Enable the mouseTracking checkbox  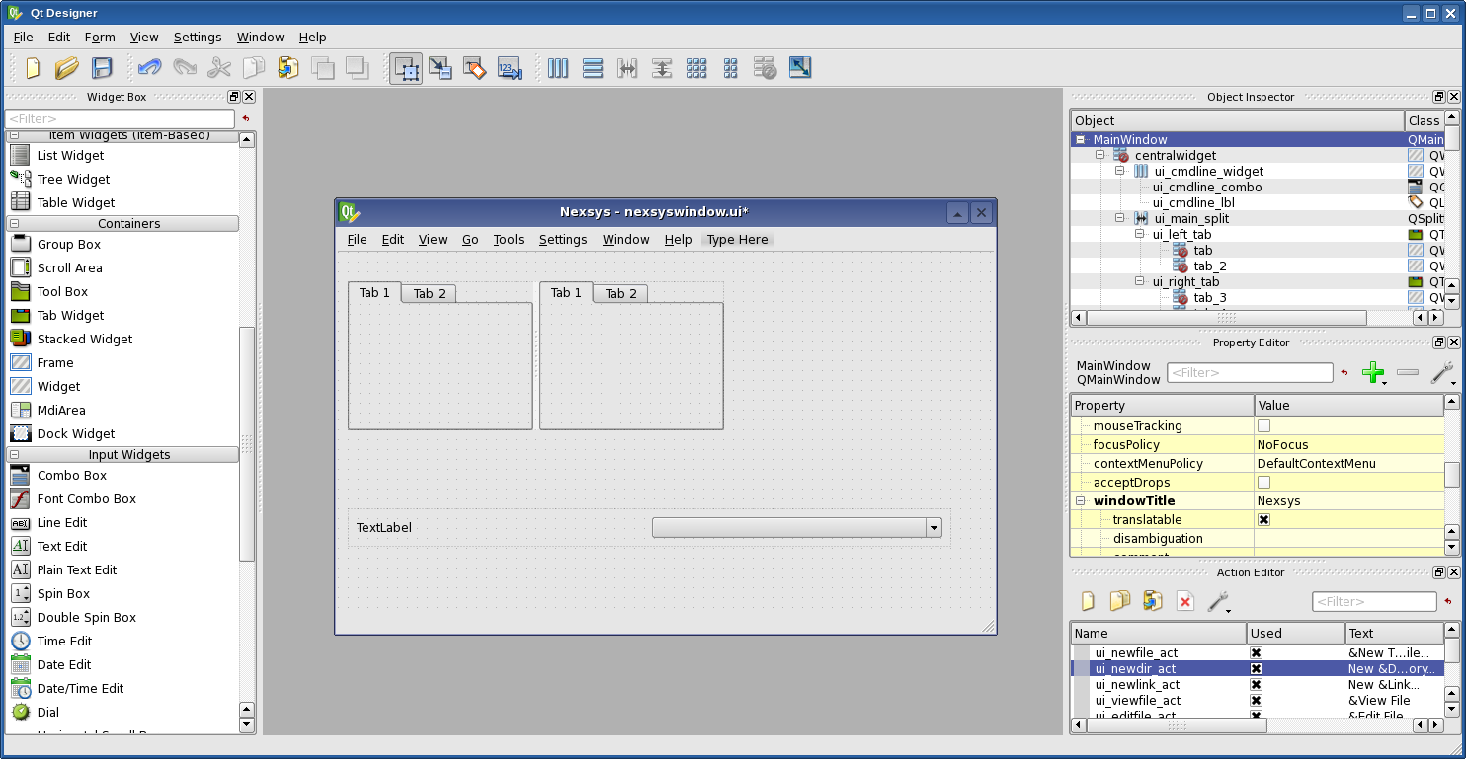click(1263, 425)
